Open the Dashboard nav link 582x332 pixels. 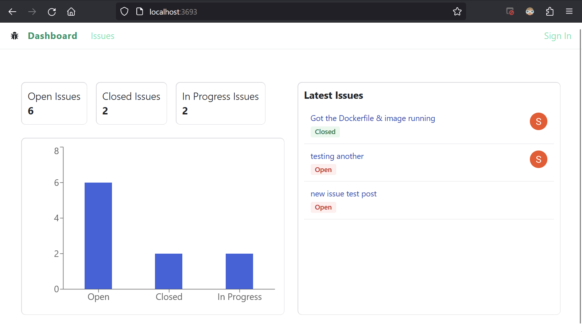tap(53, 36)
